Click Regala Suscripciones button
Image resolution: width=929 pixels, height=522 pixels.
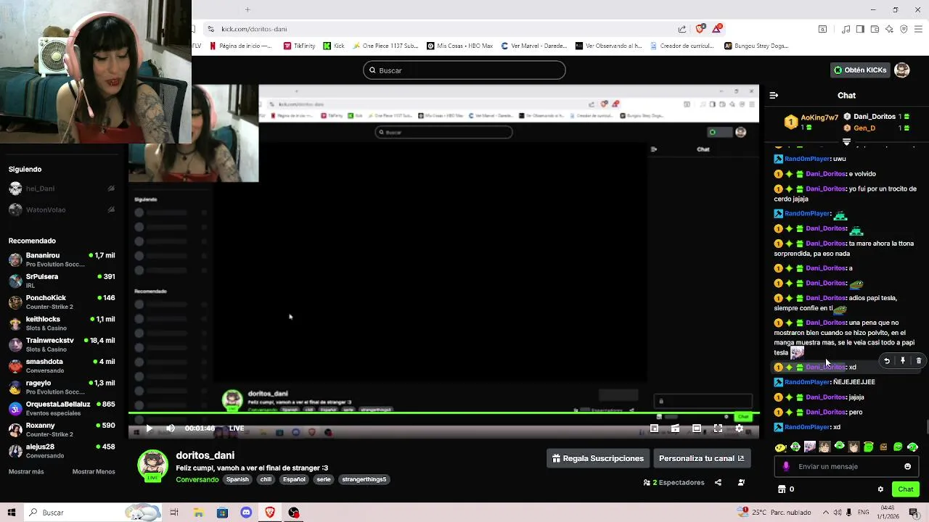[x=598, y=458]
